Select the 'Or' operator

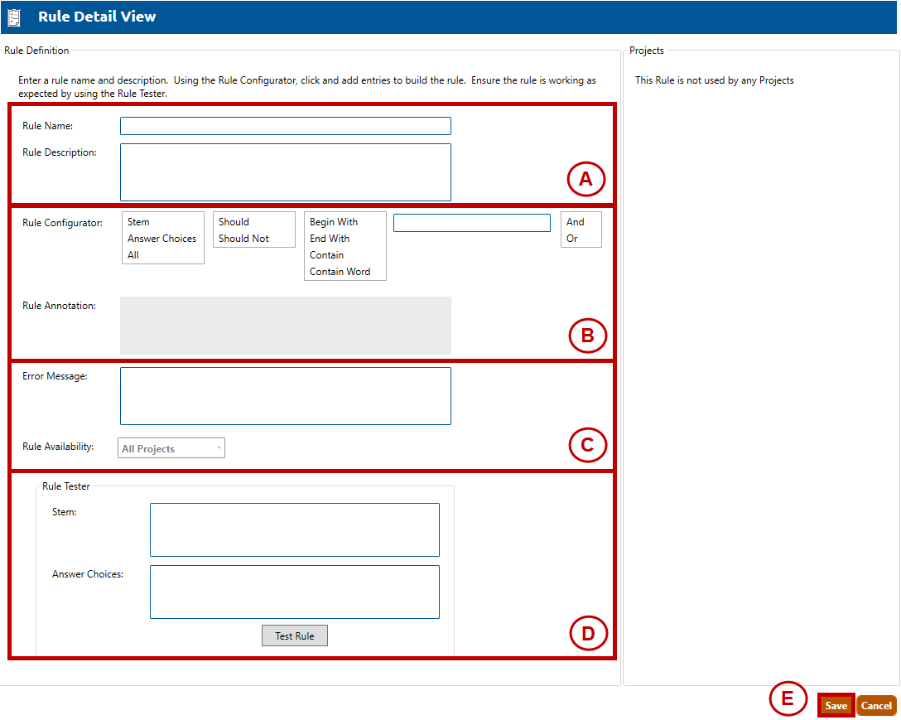572,239
